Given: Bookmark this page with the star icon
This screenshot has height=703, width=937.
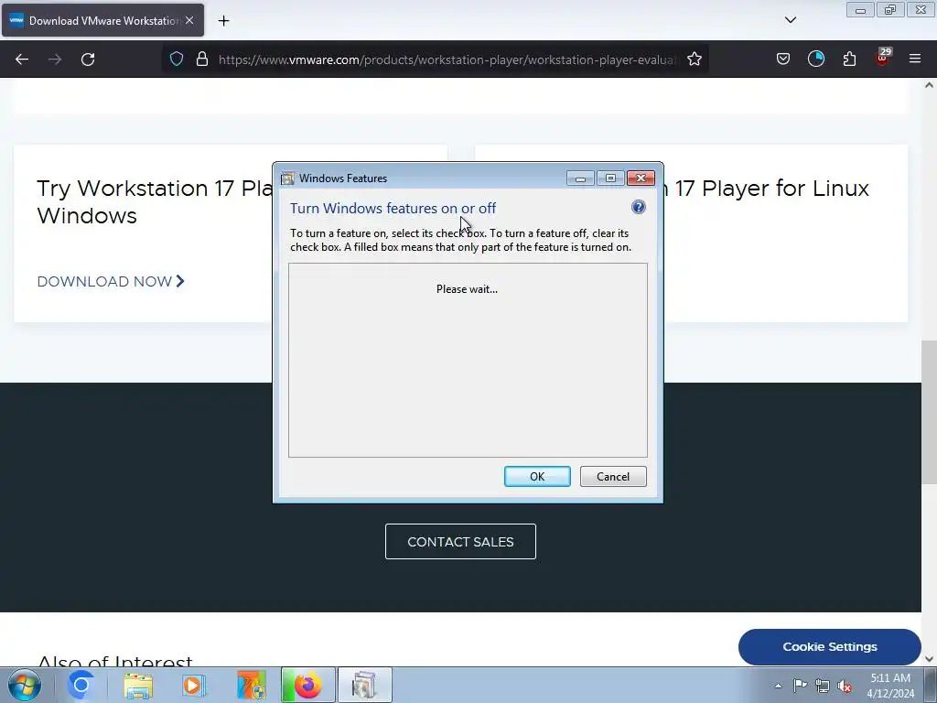Looking at the screenshot, I should (695, 59).
